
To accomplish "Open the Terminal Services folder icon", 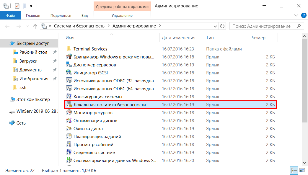I will (x=69, y=49).
